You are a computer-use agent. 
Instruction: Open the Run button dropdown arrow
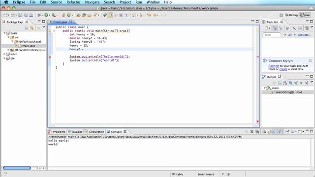point(50,15)
